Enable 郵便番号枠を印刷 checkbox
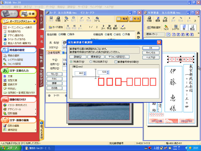201x151 pixels. (x=116, y=62)
